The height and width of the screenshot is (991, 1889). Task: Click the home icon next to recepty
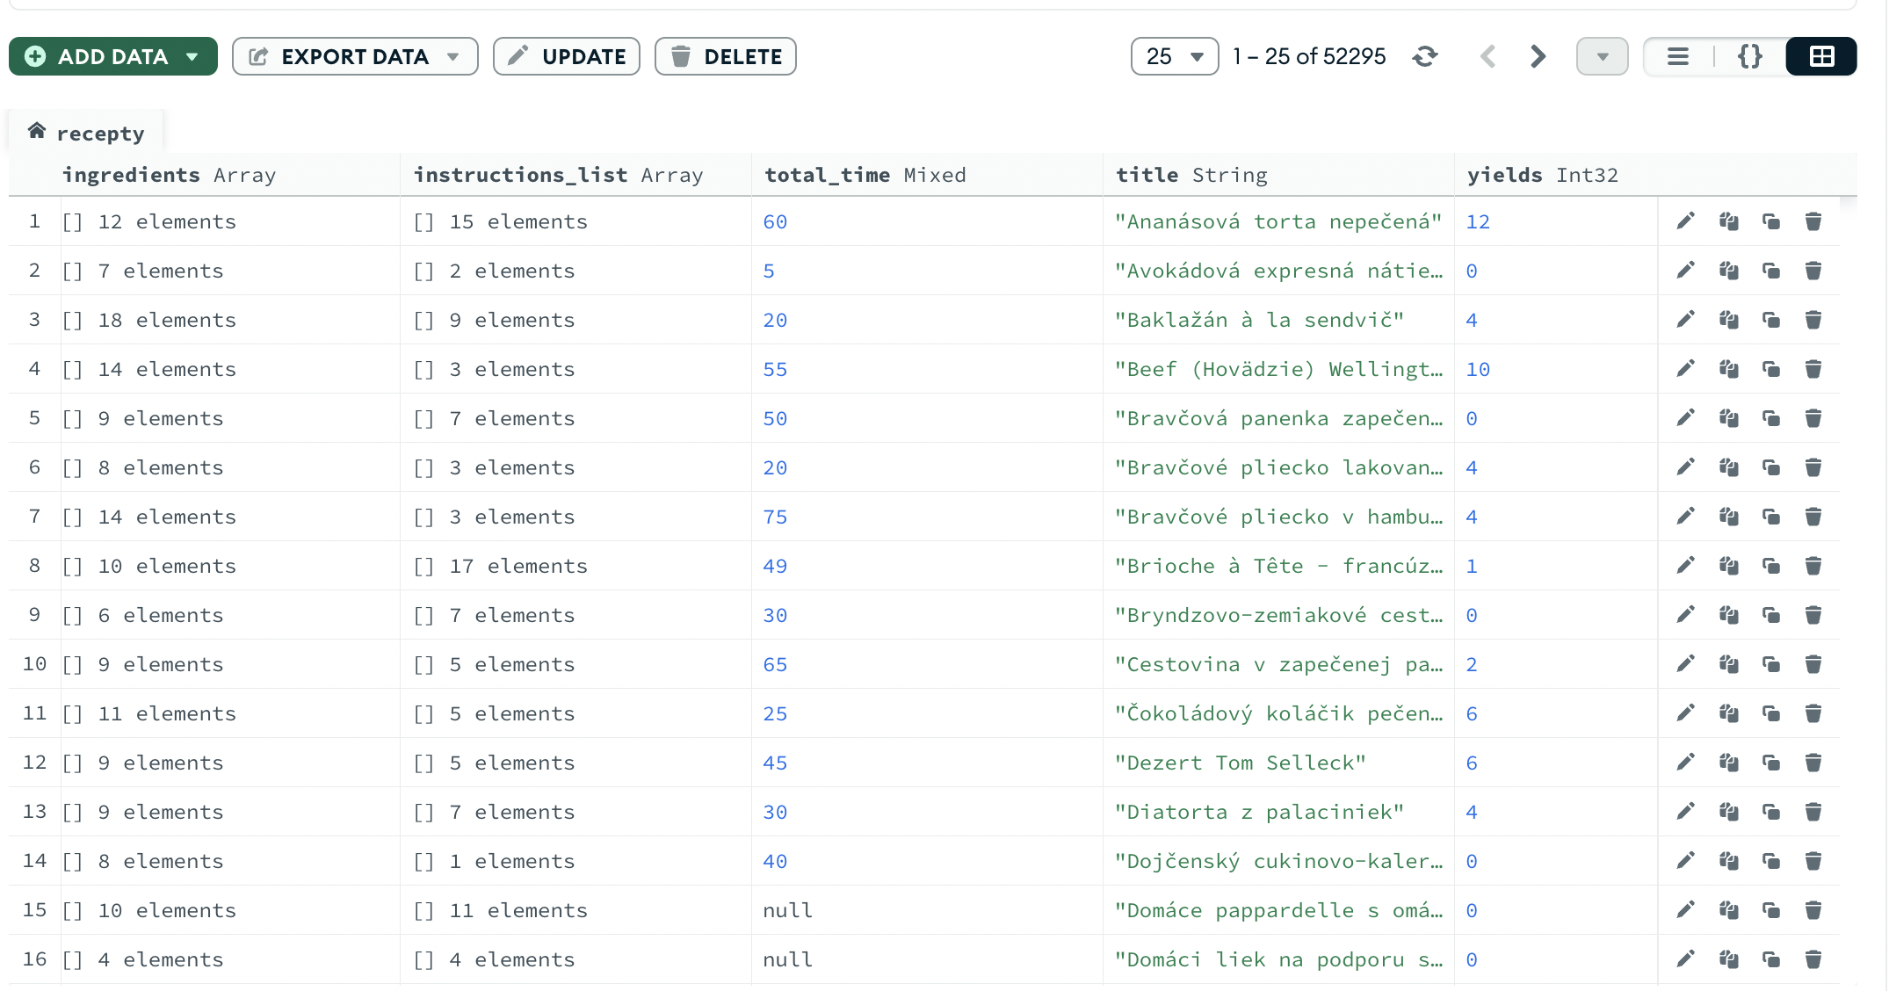[36, 131]
